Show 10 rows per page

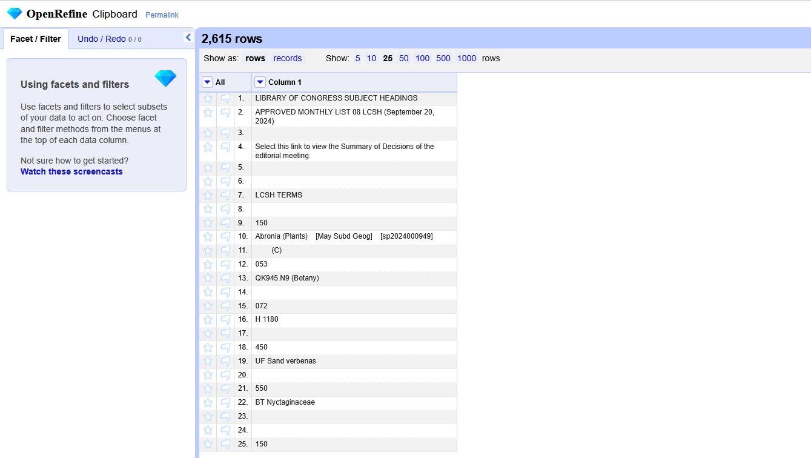[x=371, y=58]
